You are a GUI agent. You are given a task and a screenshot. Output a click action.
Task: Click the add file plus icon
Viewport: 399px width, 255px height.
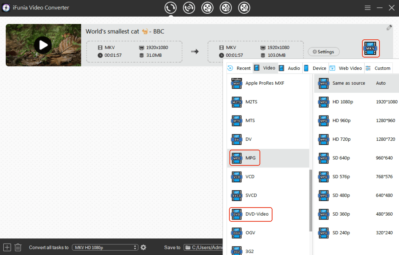point(7,247)
